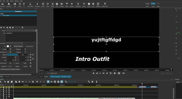Open the View menu
The height and width of the screenshot is (99, 182).
coord(8,1)
